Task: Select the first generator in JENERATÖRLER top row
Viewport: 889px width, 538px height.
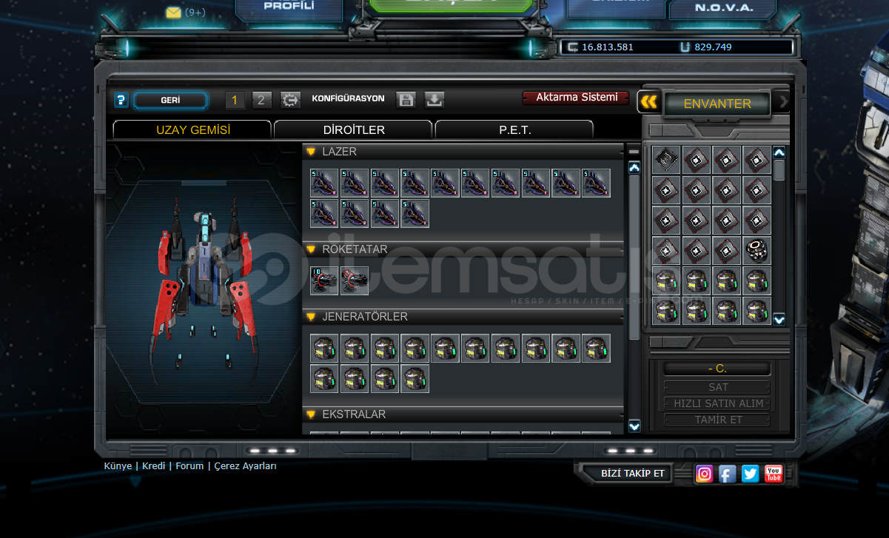Action: click(324, 348)
